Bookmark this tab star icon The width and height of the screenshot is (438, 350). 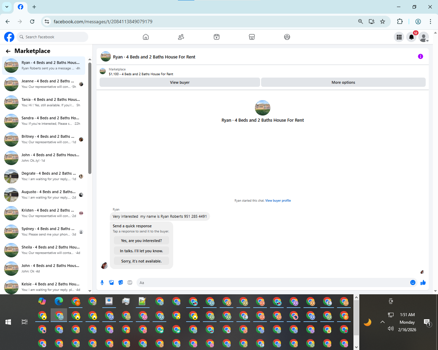coord(383,22)
